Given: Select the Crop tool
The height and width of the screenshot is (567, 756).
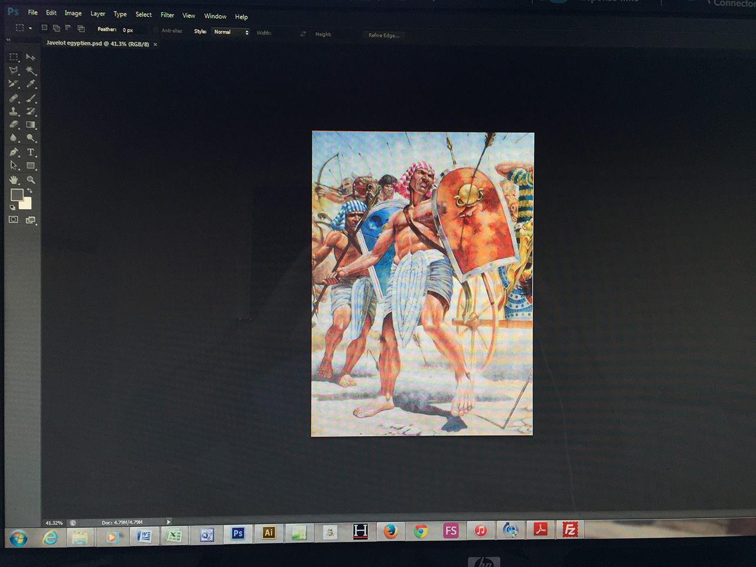Looking at the screenshot, I should click(14, 84).
